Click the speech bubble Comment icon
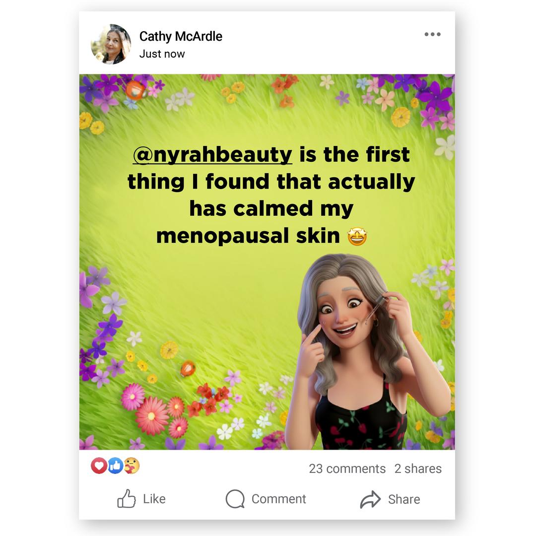This screenshot has height=536, width=536. coord(235,499)
